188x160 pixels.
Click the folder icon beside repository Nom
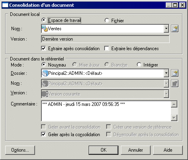[174, 84]
